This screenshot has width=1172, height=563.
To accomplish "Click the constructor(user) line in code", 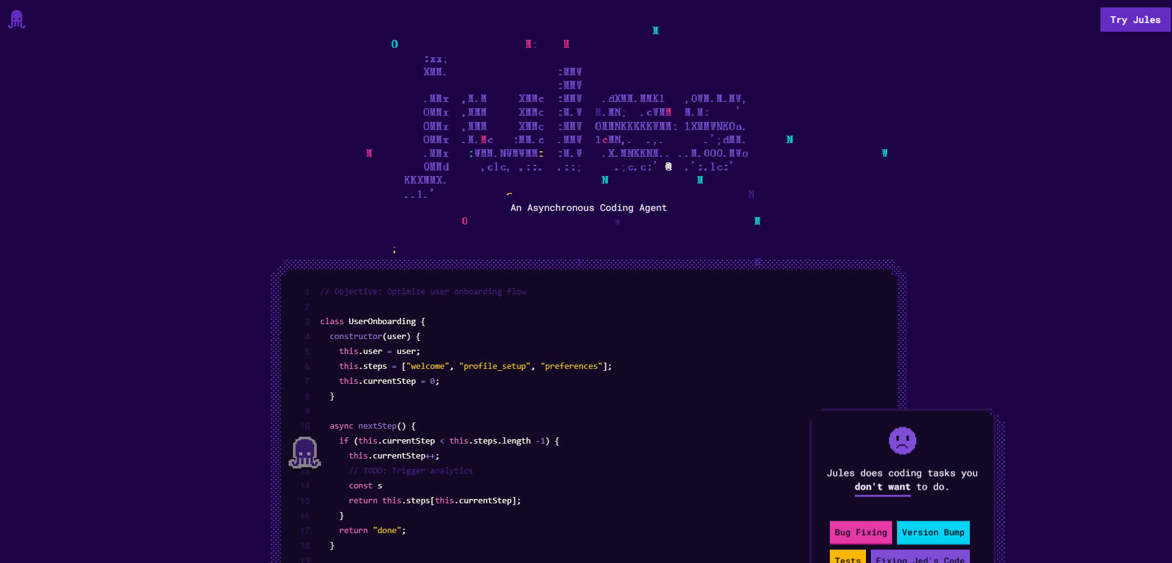I will pos(374,337).
